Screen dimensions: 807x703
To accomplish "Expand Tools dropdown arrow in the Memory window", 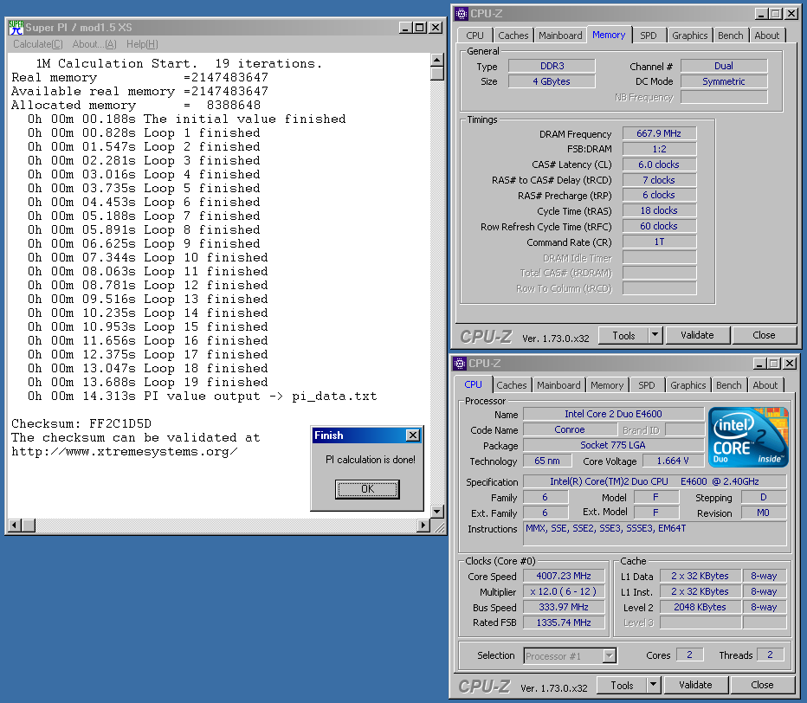I will [x=655, y=336].
